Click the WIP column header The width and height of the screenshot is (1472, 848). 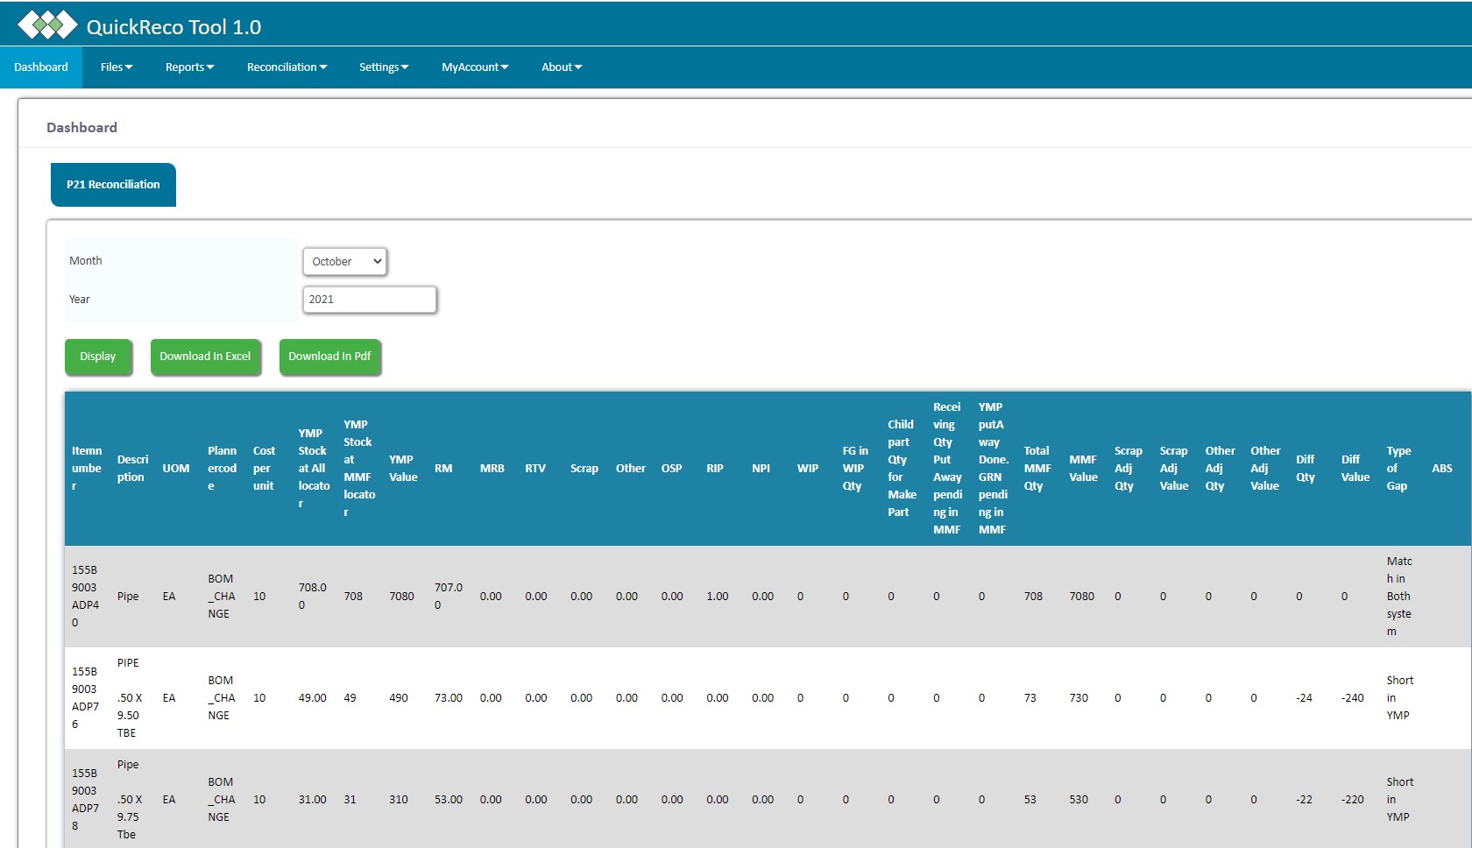point(808,469)
